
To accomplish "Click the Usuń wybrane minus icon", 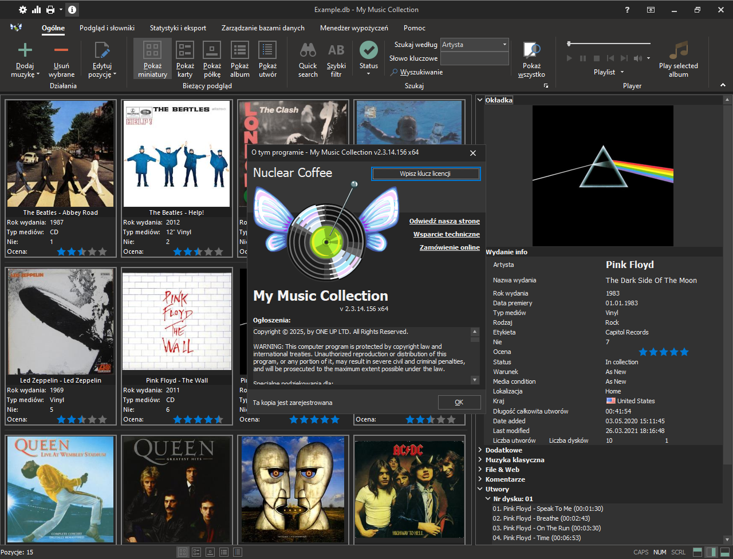I will tap(61, 50).
